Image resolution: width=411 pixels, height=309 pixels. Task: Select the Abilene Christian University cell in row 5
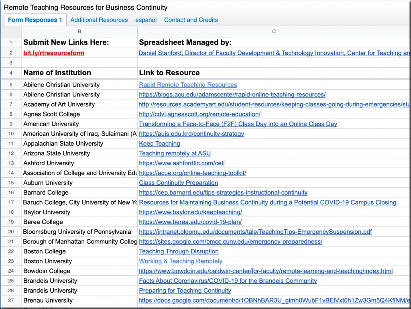pyautogui.click(x=79, y=85)
